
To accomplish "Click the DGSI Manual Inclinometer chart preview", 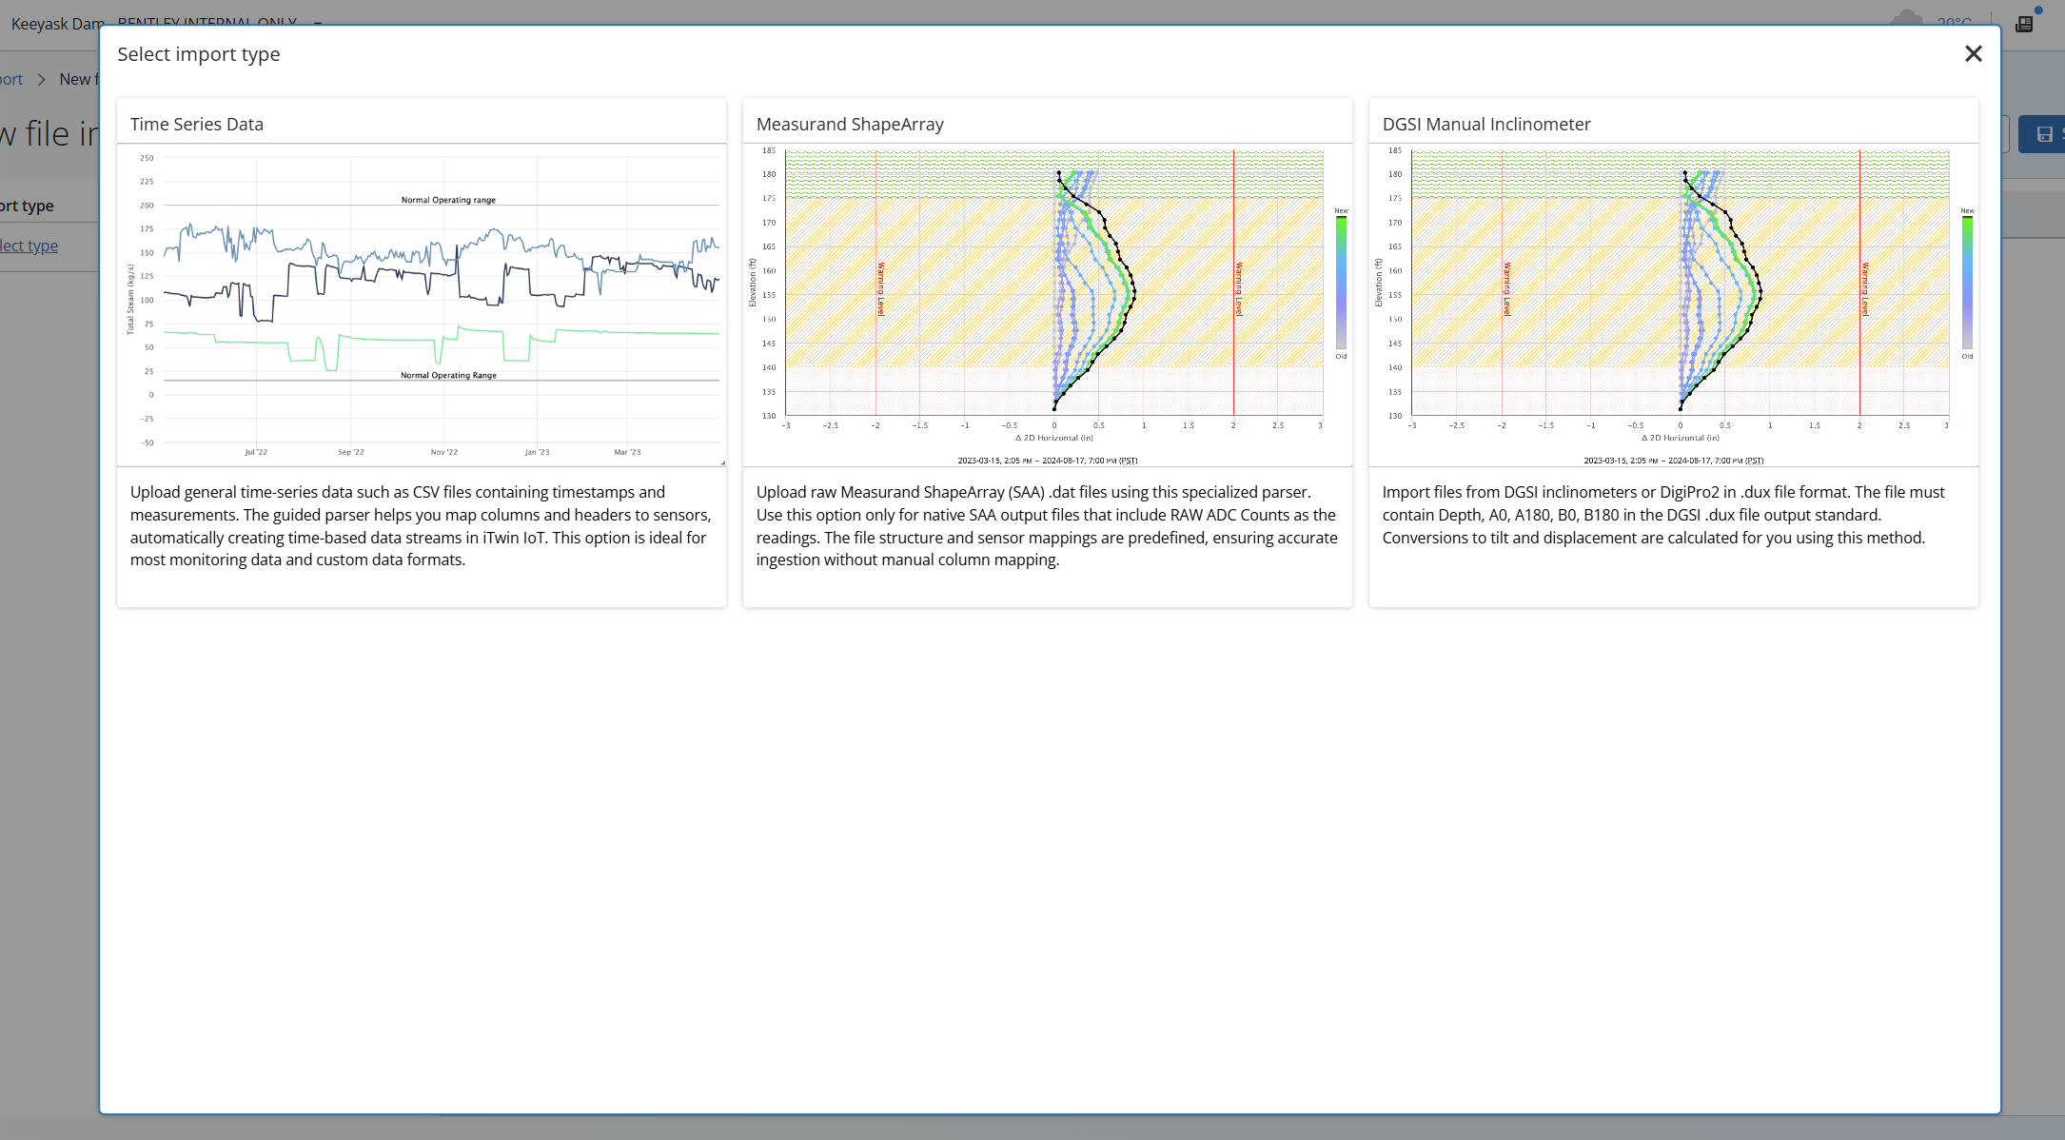I will 1673,305.
